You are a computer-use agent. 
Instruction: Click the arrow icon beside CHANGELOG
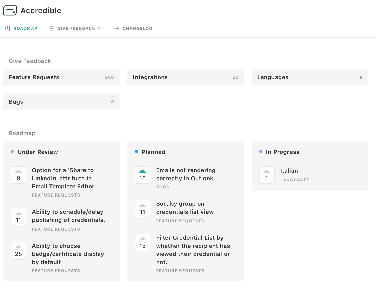click(x=116, y=28)
